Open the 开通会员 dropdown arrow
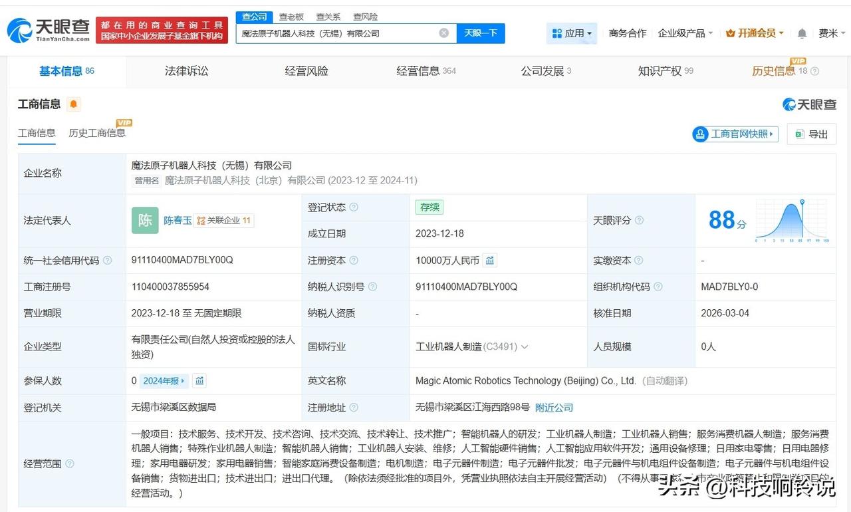The image size is (851, 512). tap(781, 33)
